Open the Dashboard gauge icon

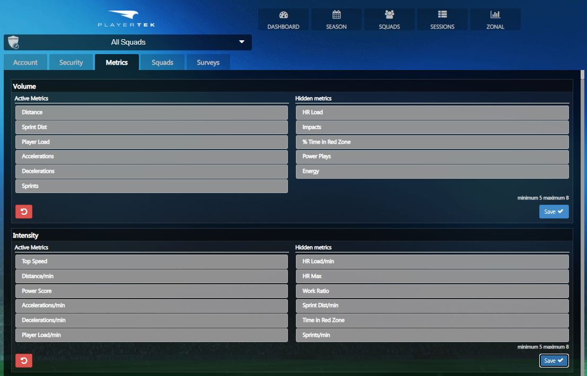pos(283,15)
